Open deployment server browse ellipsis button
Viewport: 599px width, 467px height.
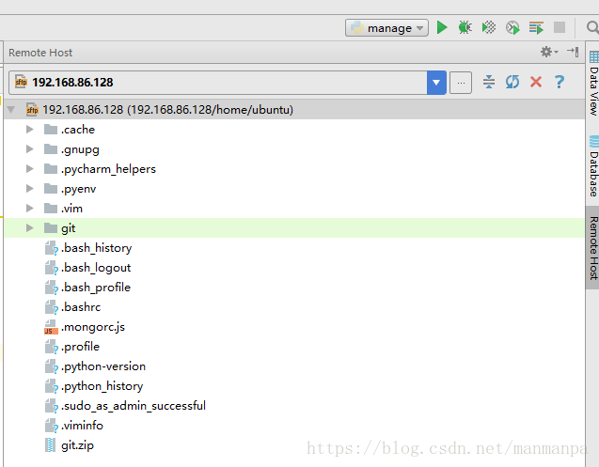point(461,83)
